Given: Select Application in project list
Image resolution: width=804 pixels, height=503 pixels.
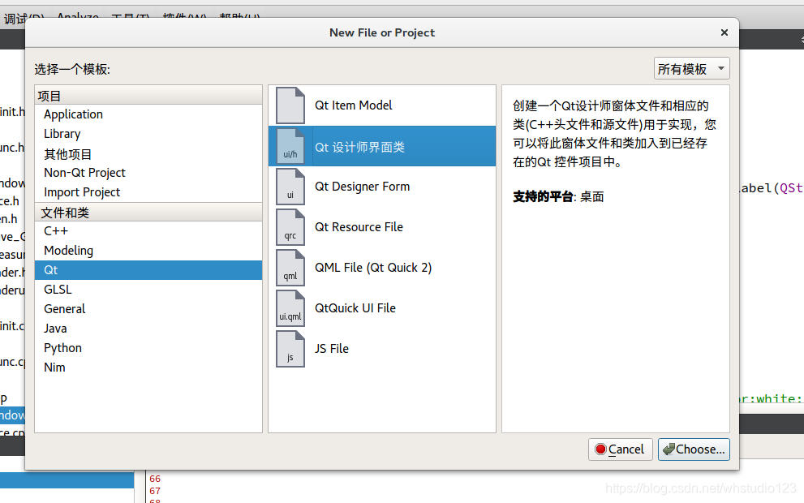Looking at the screenshot, I should point(148,114).
